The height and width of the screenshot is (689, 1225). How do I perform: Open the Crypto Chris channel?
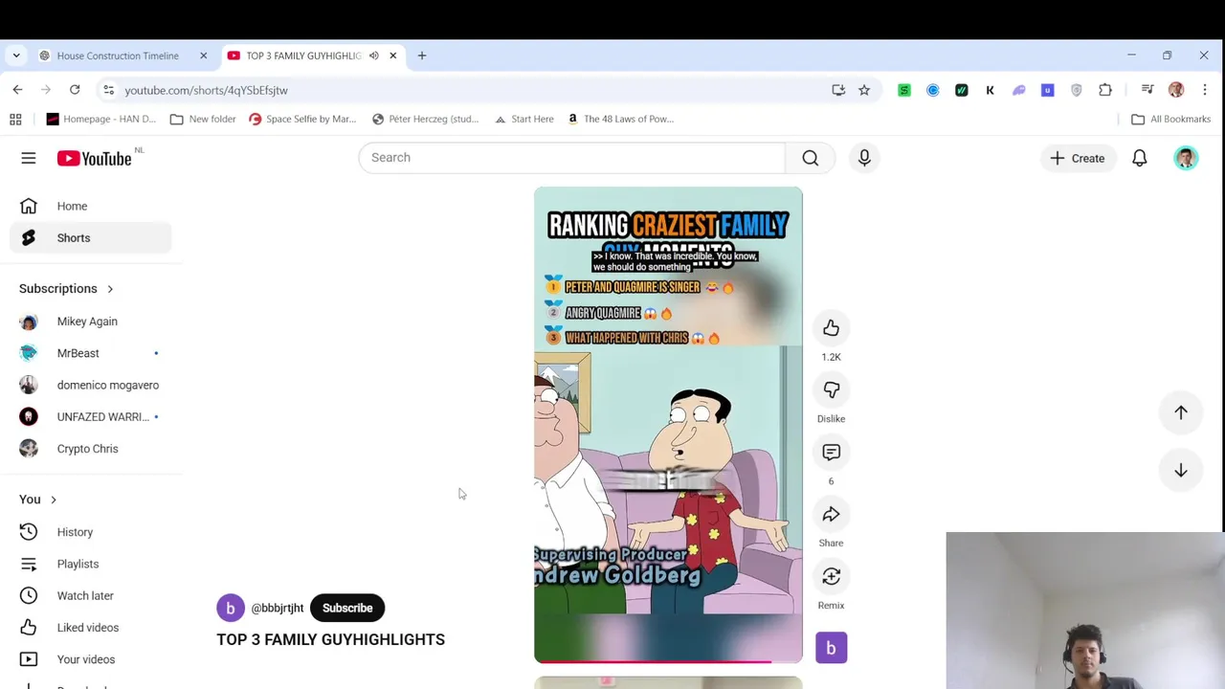(90, 449)
